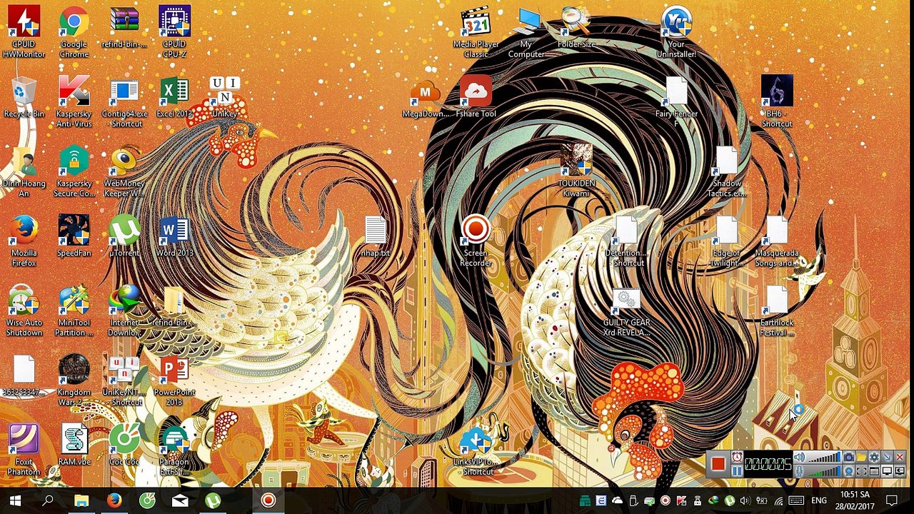
Task: Pause the screen recording
Action: (x=736, y=470)
